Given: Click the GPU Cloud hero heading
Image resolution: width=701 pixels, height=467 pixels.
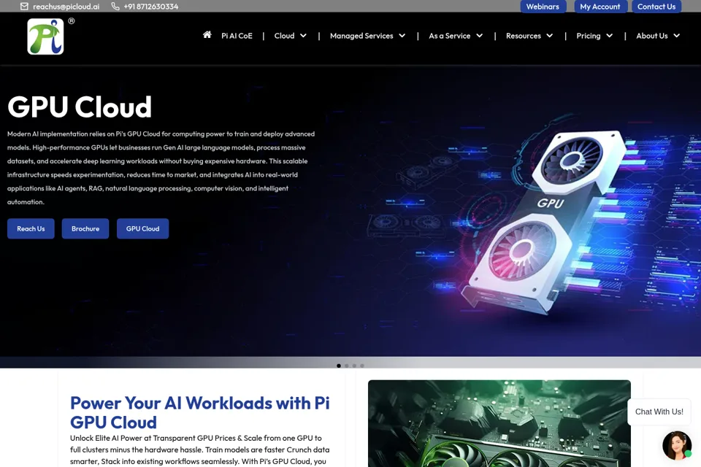Looking at the screenshot, I should tap(80, 107).
